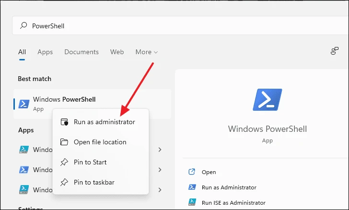Click Run ISE as Administrator in preview pane
Image resolution: width=349 pixels, height=210 pixels.
[x=233, y=203]
